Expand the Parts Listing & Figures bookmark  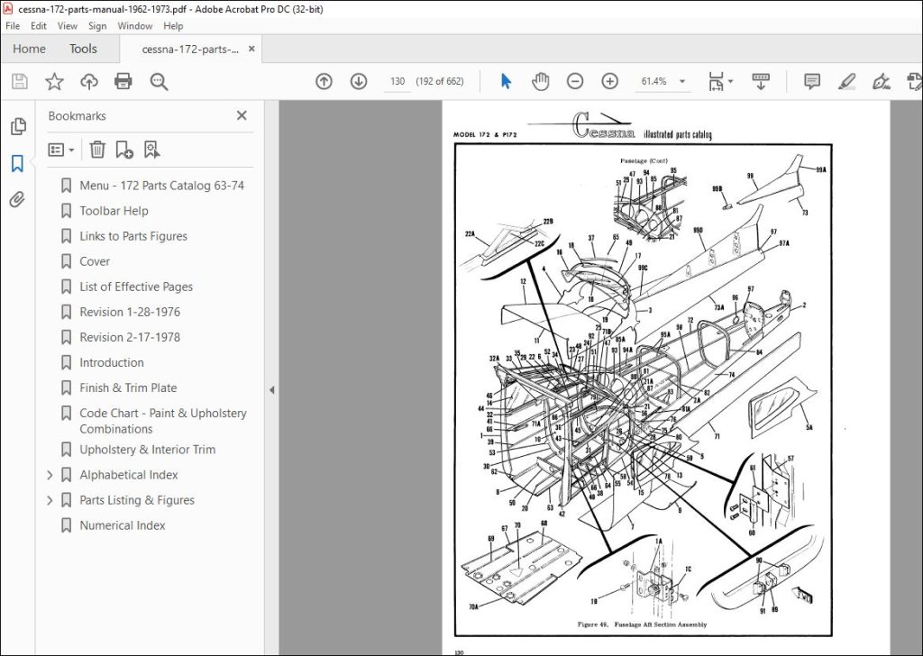[50, 500]
